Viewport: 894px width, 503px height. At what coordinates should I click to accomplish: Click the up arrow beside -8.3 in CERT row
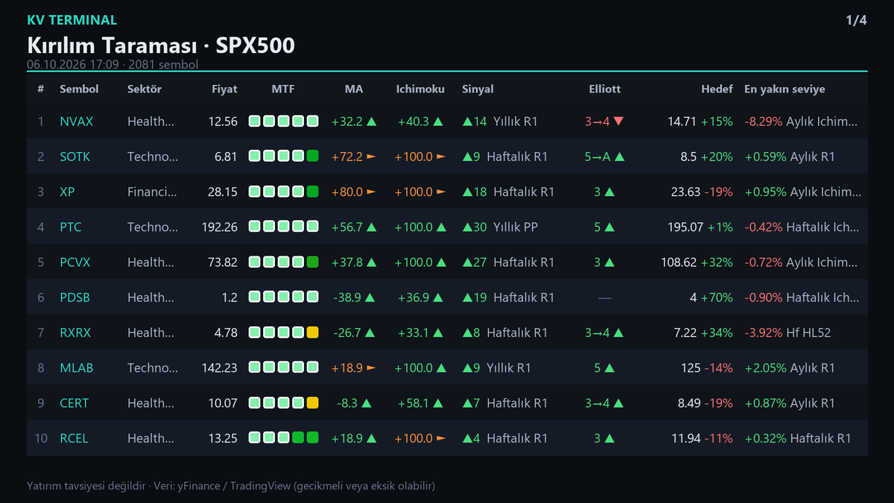pyautogui.click(x=366, y=403)
